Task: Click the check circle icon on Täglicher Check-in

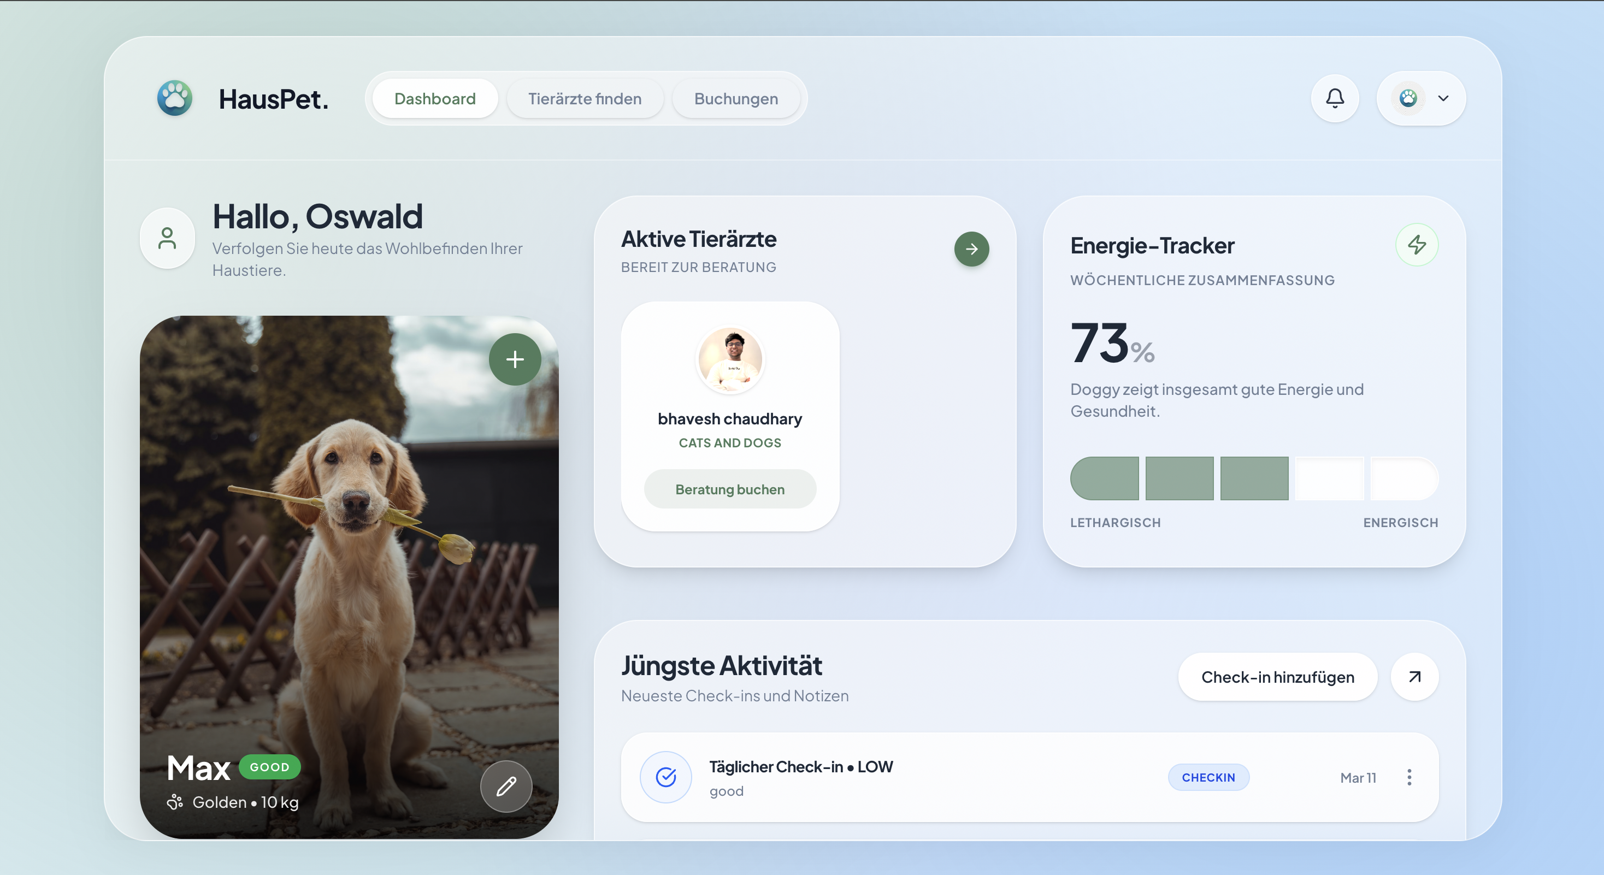Action: (x=665, y=777)
